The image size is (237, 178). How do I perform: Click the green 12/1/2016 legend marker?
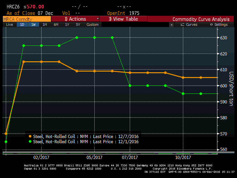coord(30,142)
